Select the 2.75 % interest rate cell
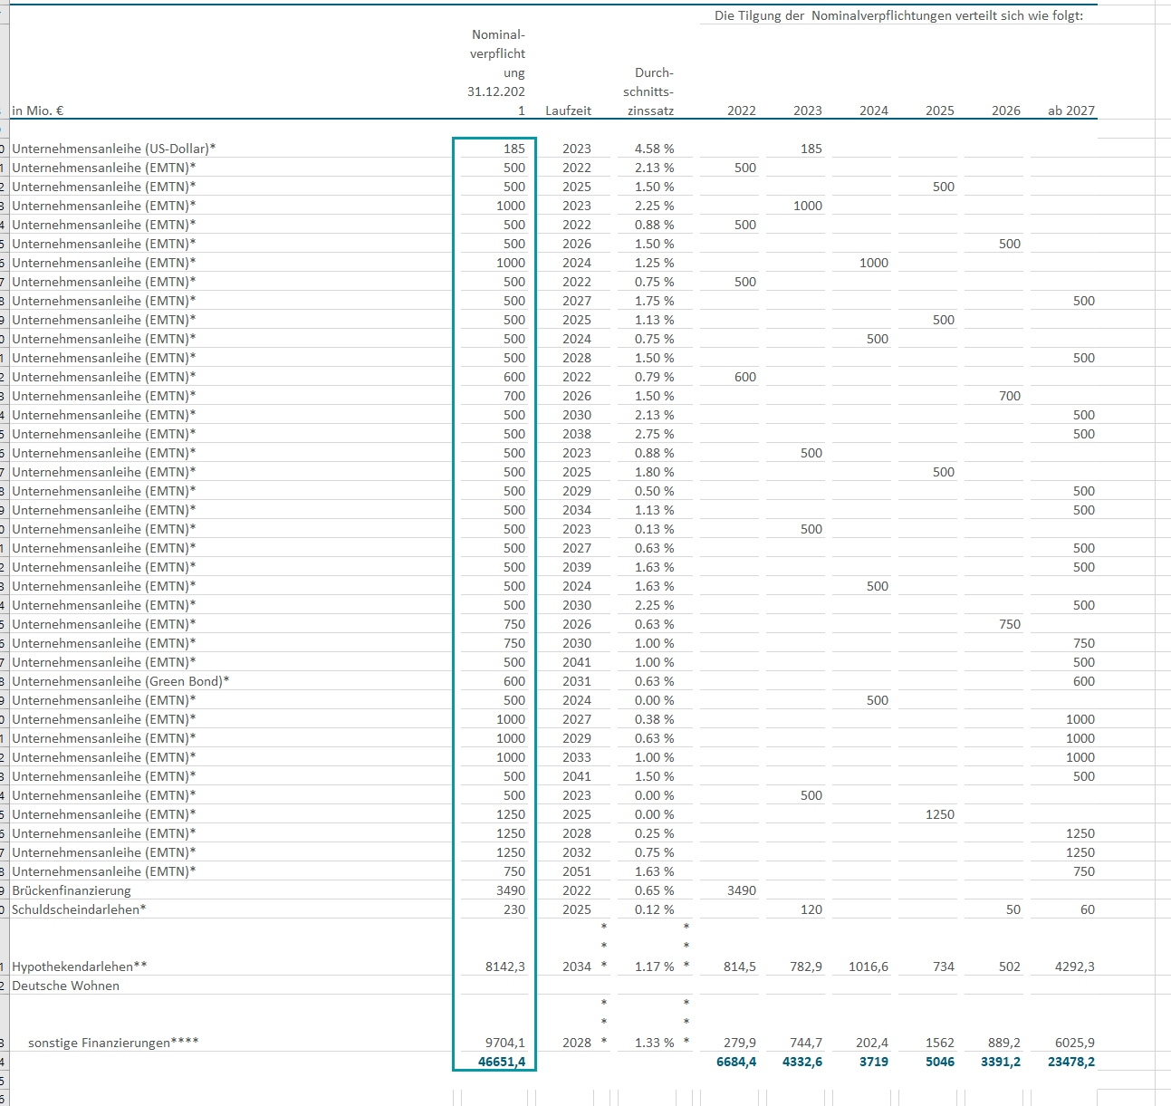Viewport: 1171px width, 1106px height. [x=654, y=434]
